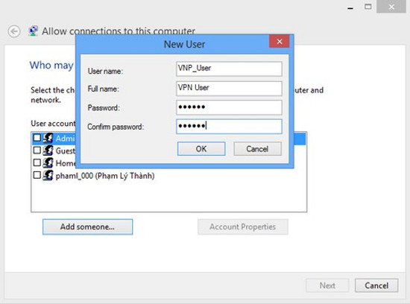Confirm new user with OK button
The image size is (410, 304).
click(x=201, y=149)
